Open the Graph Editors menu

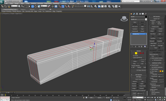48,3
